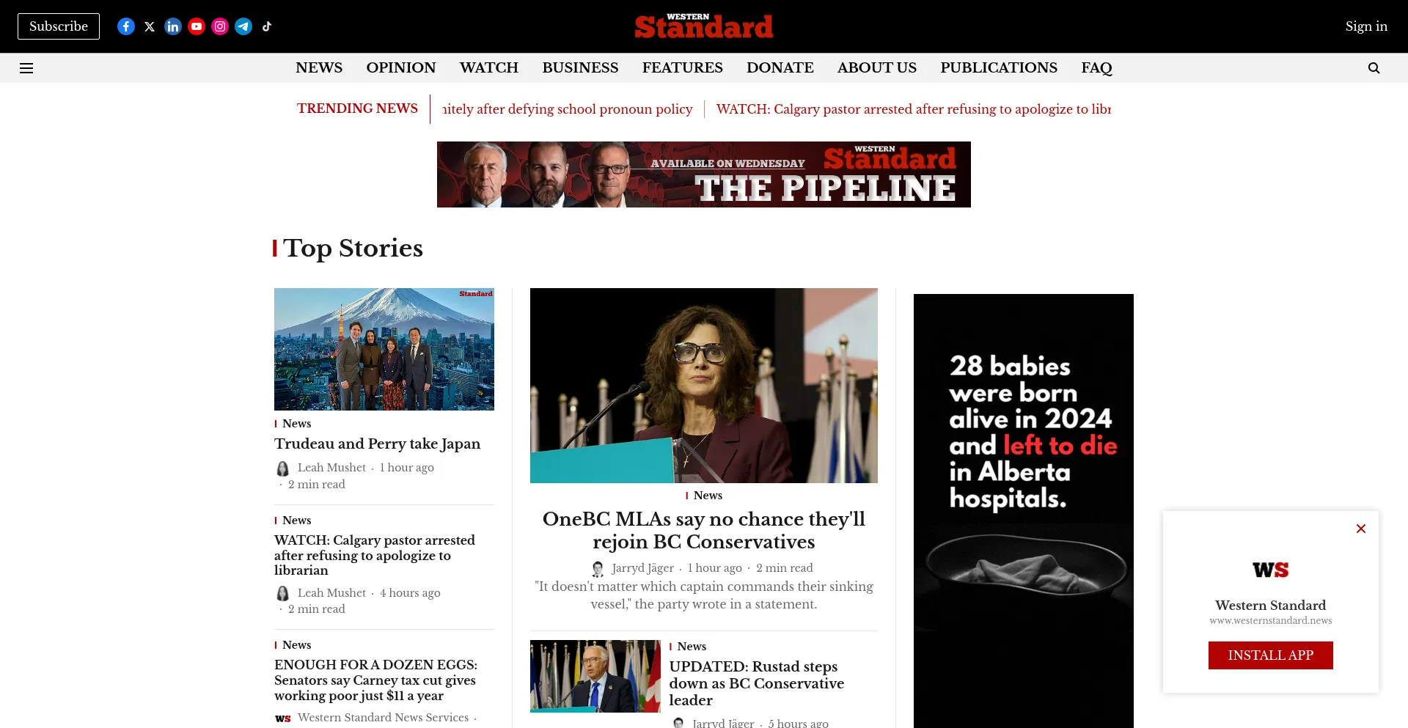1408x728 pixels.
Task: Open the search magnifier icon
Action: click(x=1374, y=68)
